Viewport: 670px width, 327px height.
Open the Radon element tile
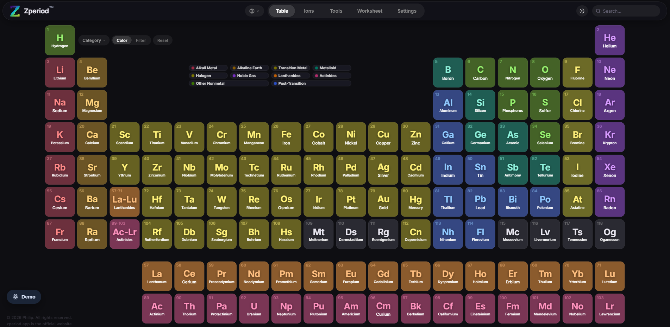click(610, 202)
